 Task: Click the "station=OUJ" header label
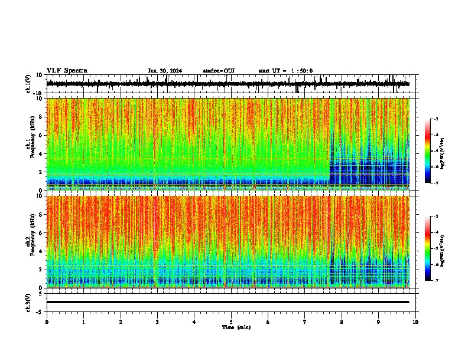click(219, 71)
